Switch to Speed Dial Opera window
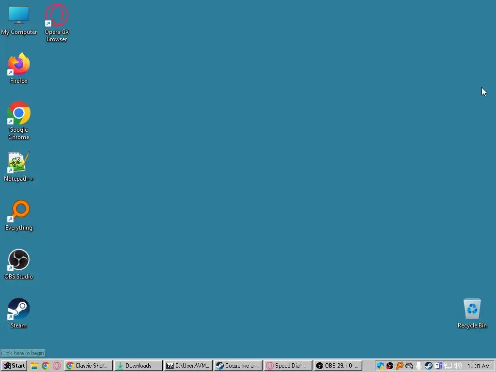Viewport: 496px width, 372px height. [x=288, y=366]
